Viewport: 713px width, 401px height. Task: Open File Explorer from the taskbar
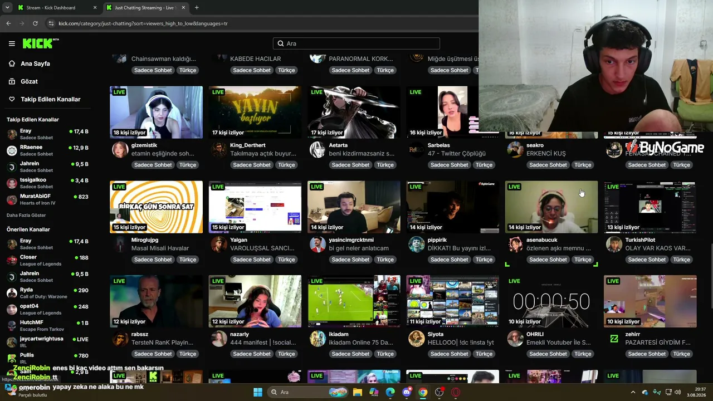(358, 392)
